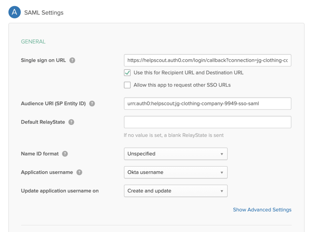Click into the Single sign on URL text field
315x232 pixels.
point(207,60)
